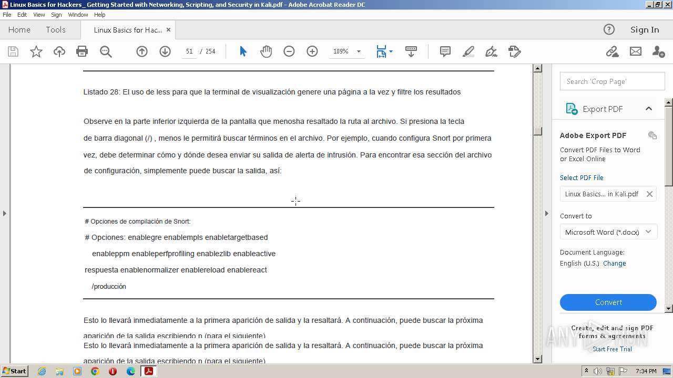Open Microsoft Edge from the taskbar
This screenshot has width=673, height=378.
click(130, 371)
